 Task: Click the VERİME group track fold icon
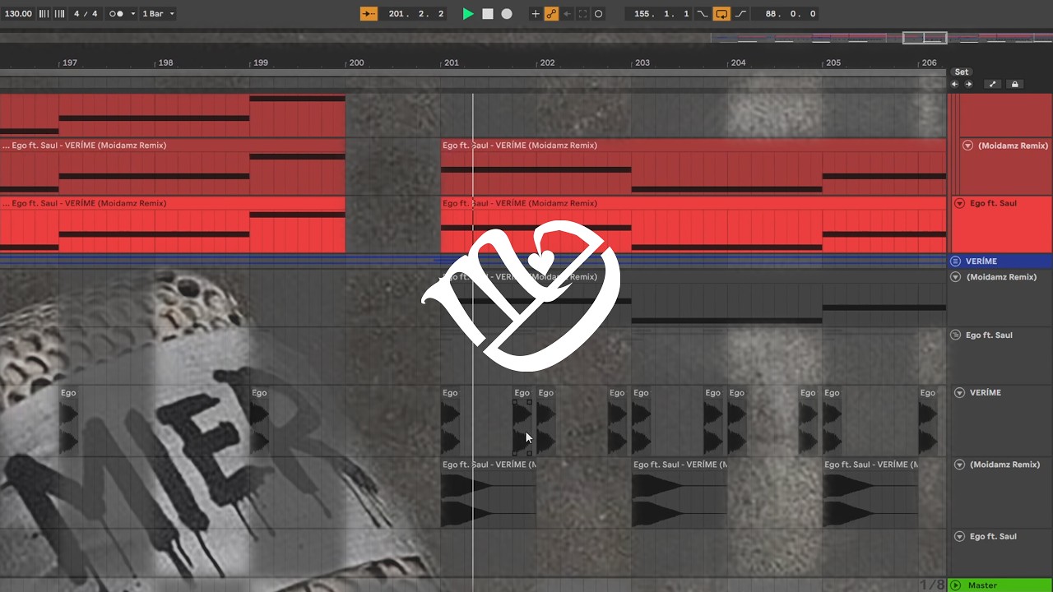point(955,261)
